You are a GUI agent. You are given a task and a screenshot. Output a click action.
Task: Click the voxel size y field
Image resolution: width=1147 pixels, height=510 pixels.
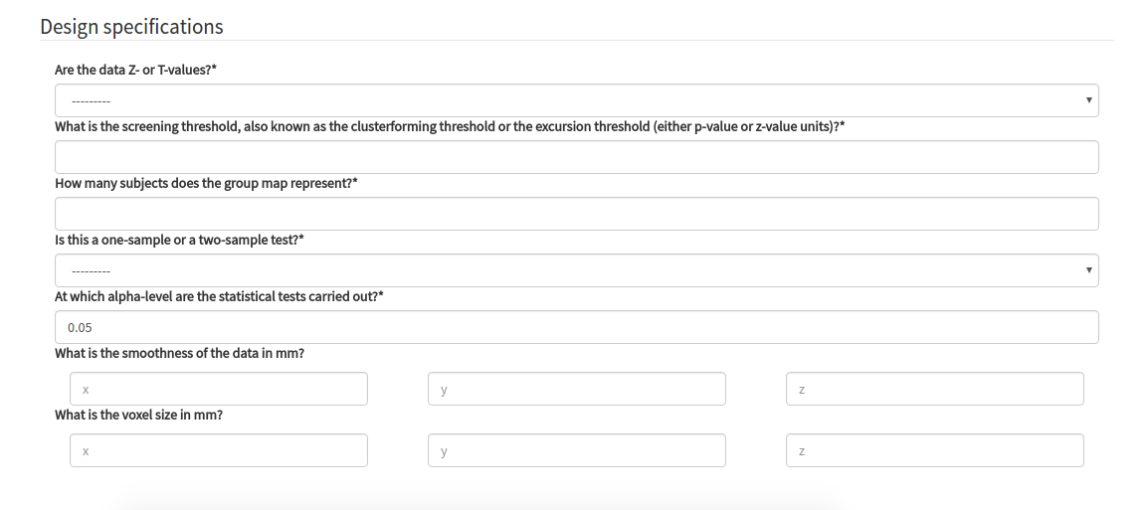tap(576, 450)
